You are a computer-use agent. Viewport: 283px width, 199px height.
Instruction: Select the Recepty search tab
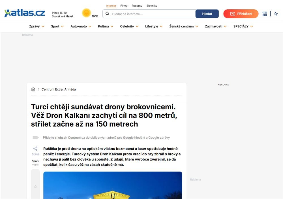click(x=137, y=6)
